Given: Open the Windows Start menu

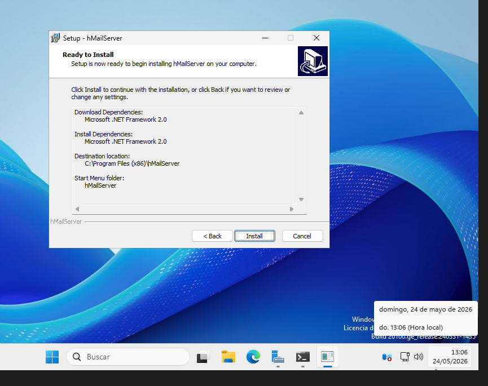Looking at the screenshot, I should (52, 357).
